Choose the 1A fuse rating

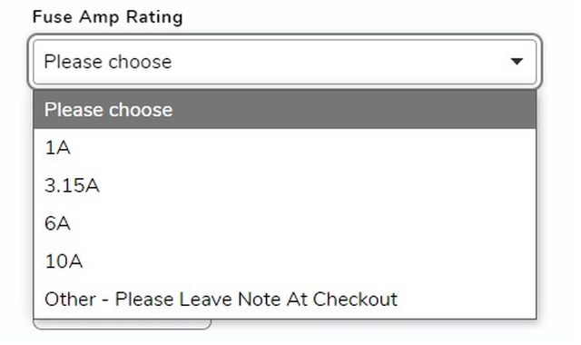point(284,148)
